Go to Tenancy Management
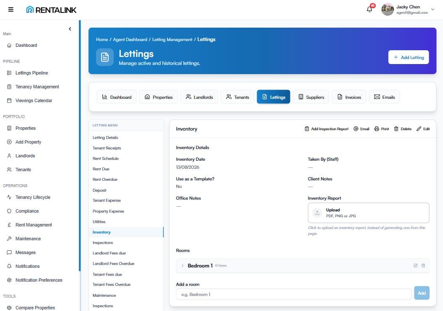The width and height of the screenshot is (443, 311). (37, 87)
